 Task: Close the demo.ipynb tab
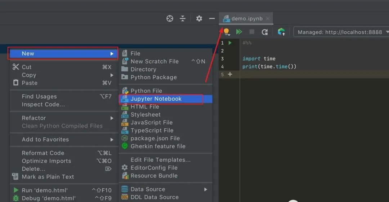click(268, 18)
